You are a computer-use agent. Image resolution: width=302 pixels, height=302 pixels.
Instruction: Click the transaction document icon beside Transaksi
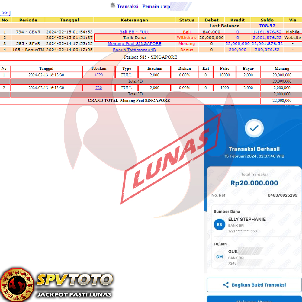pos(113,5)
